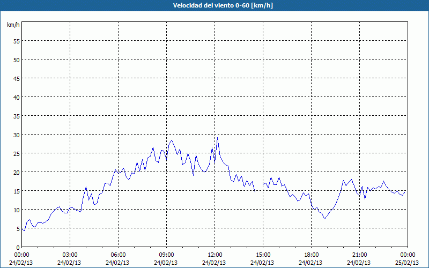This screenshot has height=268, width=429.
Task: Click the km/h axis unit label
Action: [x=13, y=25]
